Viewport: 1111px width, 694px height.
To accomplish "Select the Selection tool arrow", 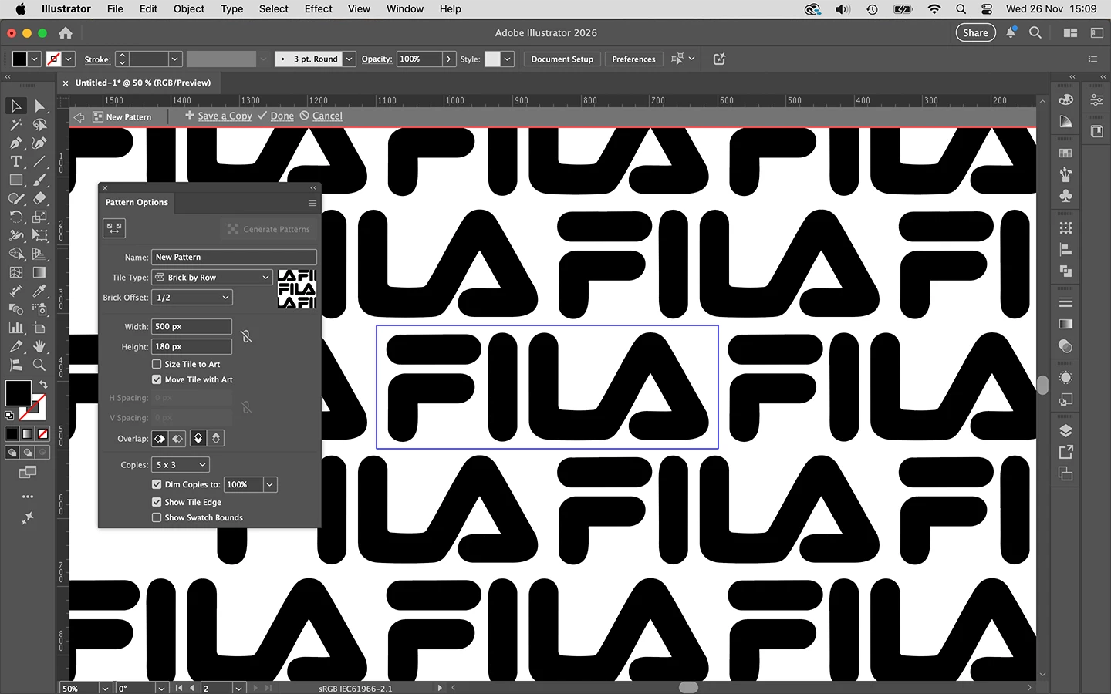I will [x=16, y=106].
